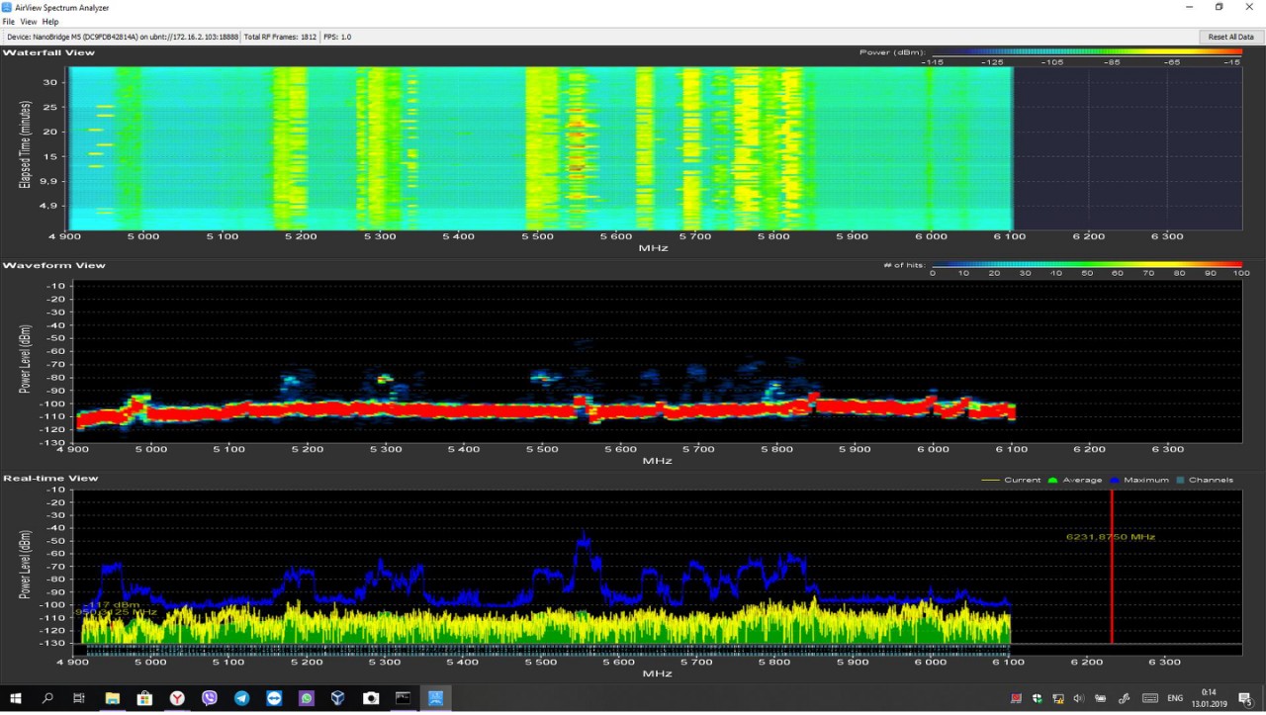Open the Help menu
1266x715 pixels.
pos(50,21)
